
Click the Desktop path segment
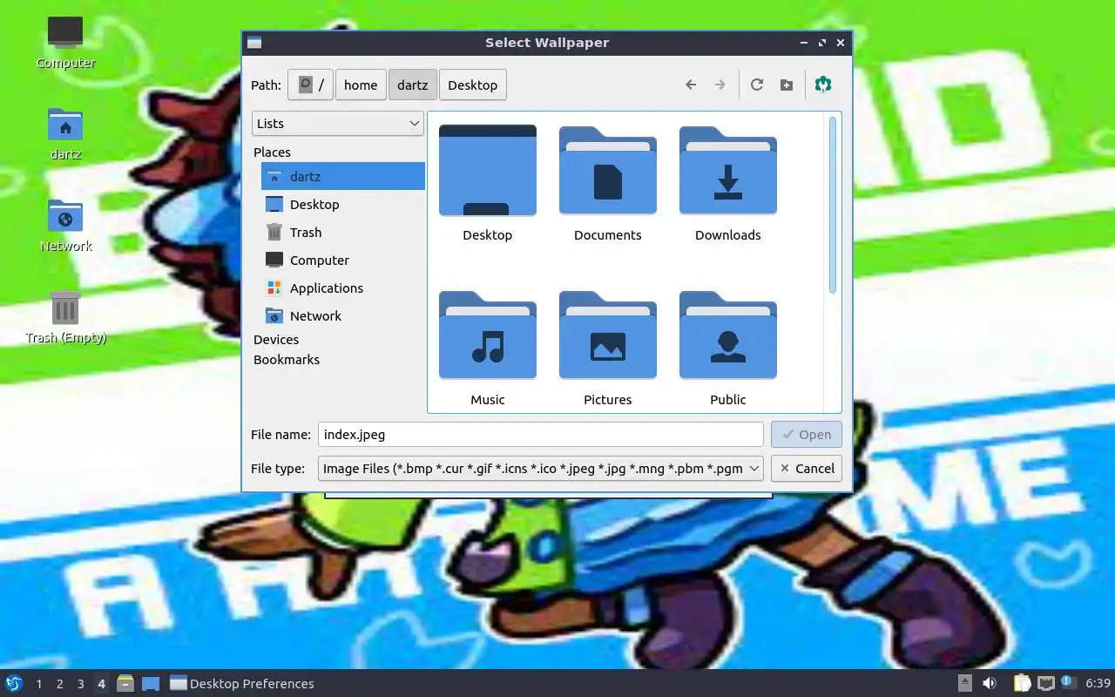pyautogui.click(x=473, y=85)
